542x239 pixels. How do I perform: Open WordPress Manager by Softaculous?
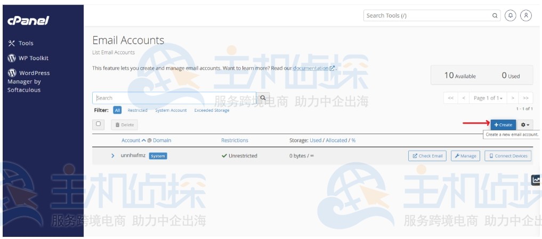tap(29, 81)
